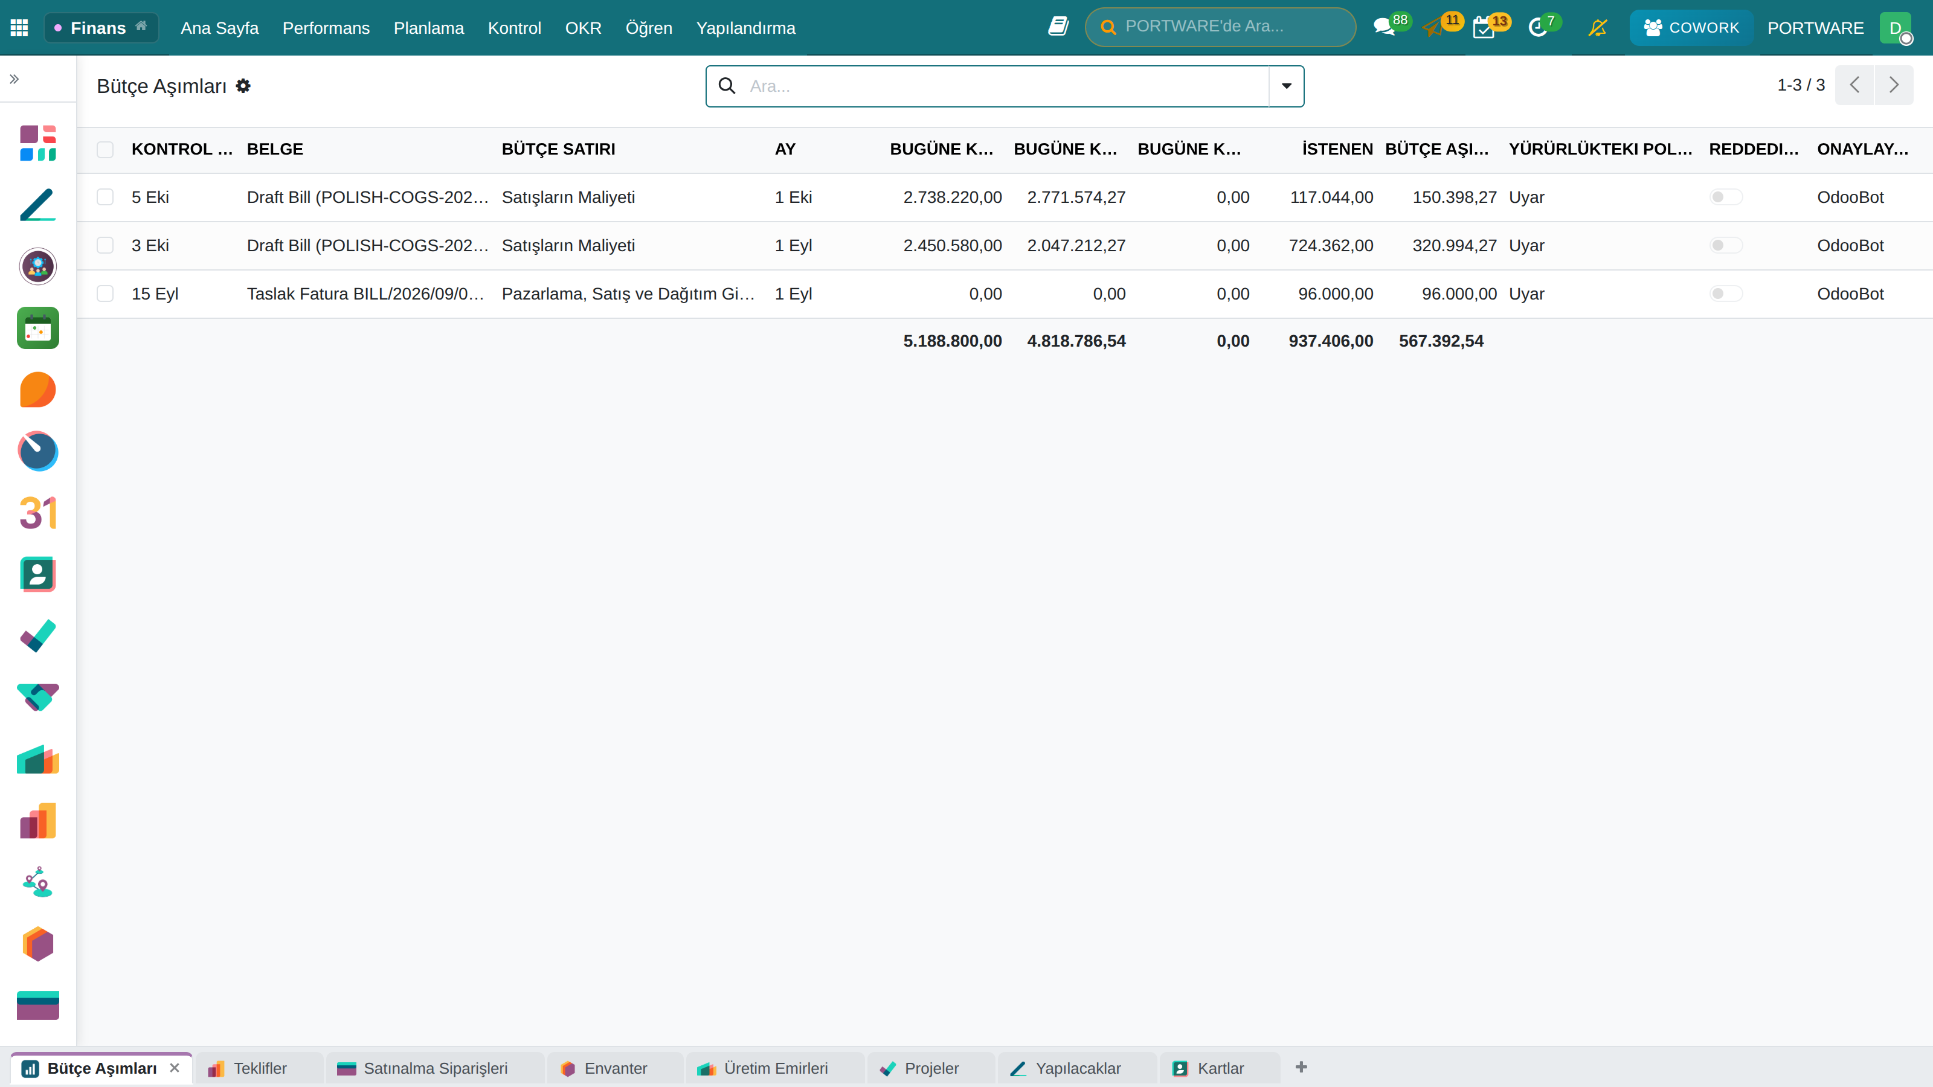The width and height of the screenshot is (1933, 1087).
Task: Open the green calendar app in sidebar
Action: [37, 328]
